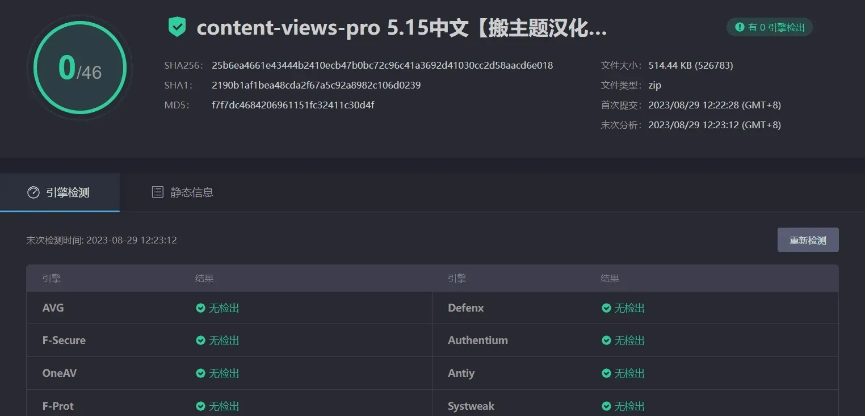This screenshot has height=416, width=865.
Task: Click the Authentium engine name
Action: [x=478, y=341]
